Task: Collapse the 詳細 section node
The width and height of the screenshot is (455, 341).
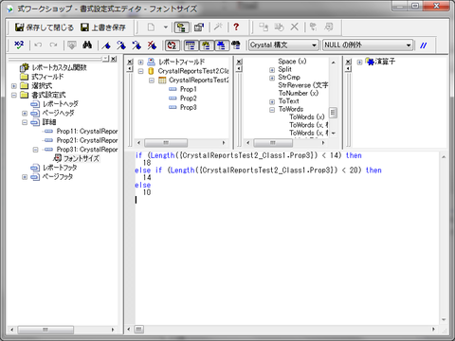Action: (25, 122)
